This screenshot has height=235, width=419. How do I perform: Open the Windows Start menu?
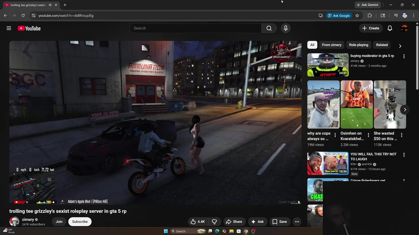point(166,231)
